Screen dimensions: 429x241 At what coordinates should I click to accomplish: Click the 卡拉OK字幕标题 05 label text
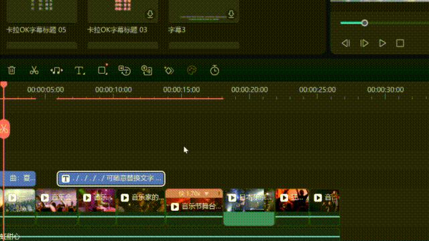[36, 29]
